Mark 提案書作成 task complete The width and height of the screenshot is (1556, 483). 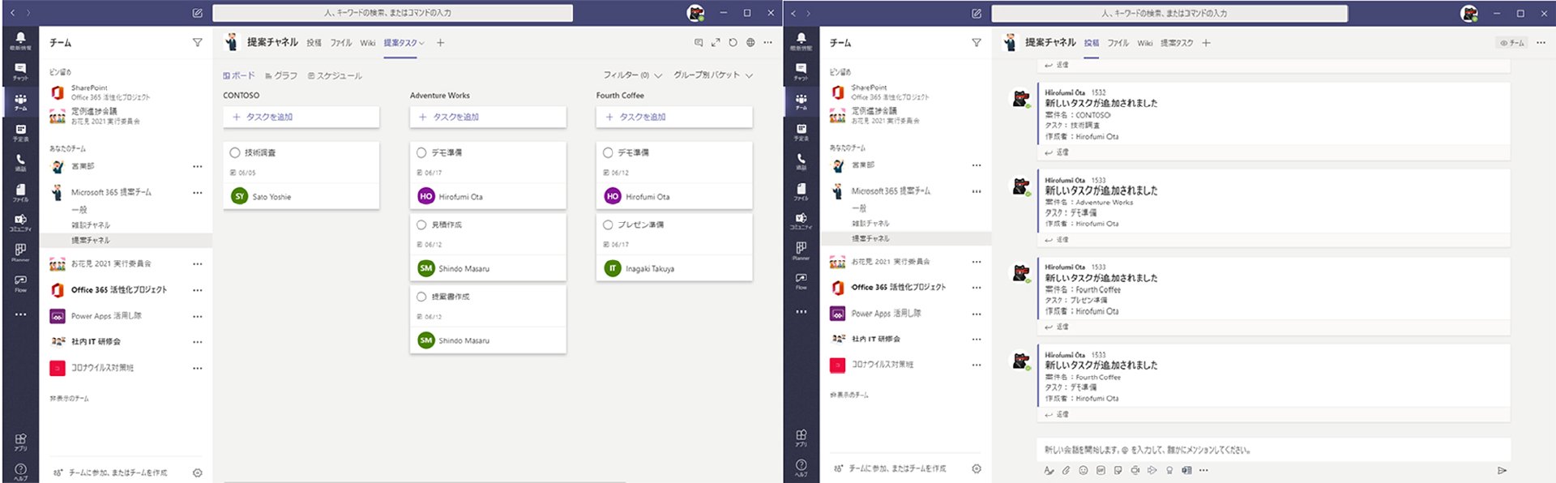421,297
